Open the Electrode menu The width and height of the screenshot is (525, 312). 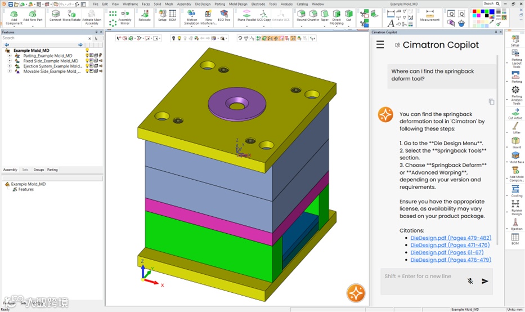258,4
